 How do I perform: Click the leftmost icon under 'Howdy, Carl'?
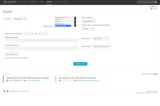151,9
